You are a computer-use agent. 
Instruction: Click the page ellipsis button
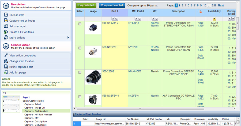209,5
